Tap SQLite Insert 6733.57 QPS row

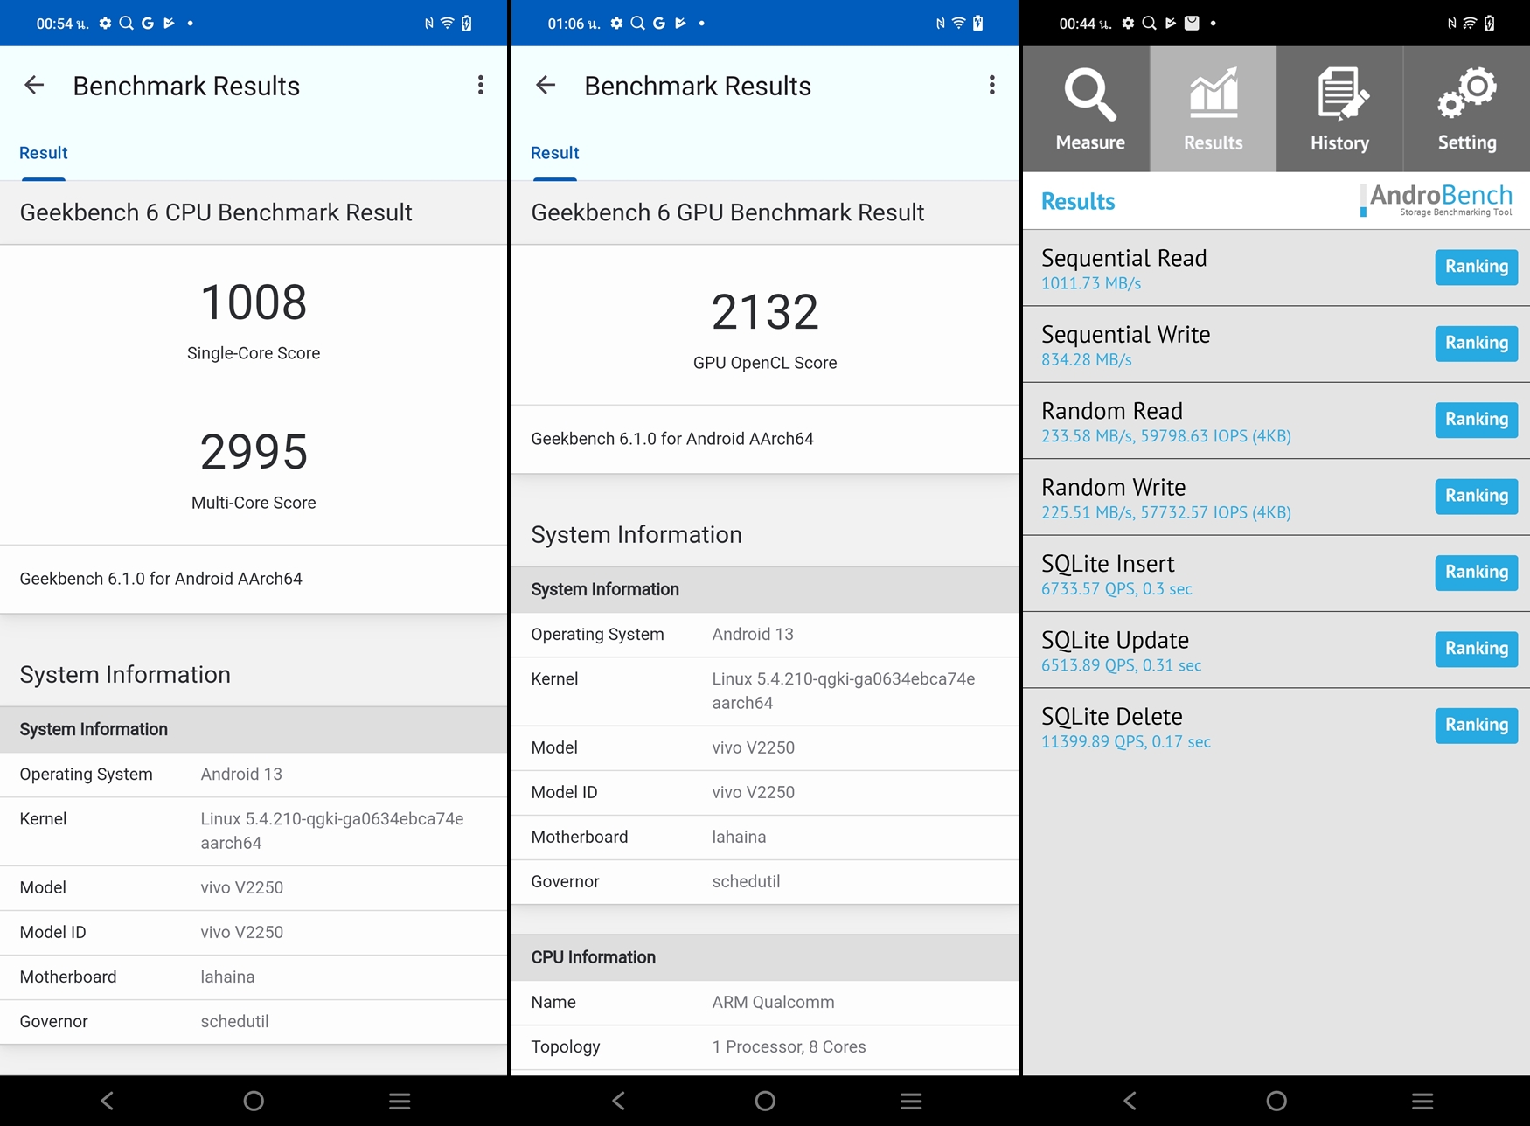click(1276, 573)
